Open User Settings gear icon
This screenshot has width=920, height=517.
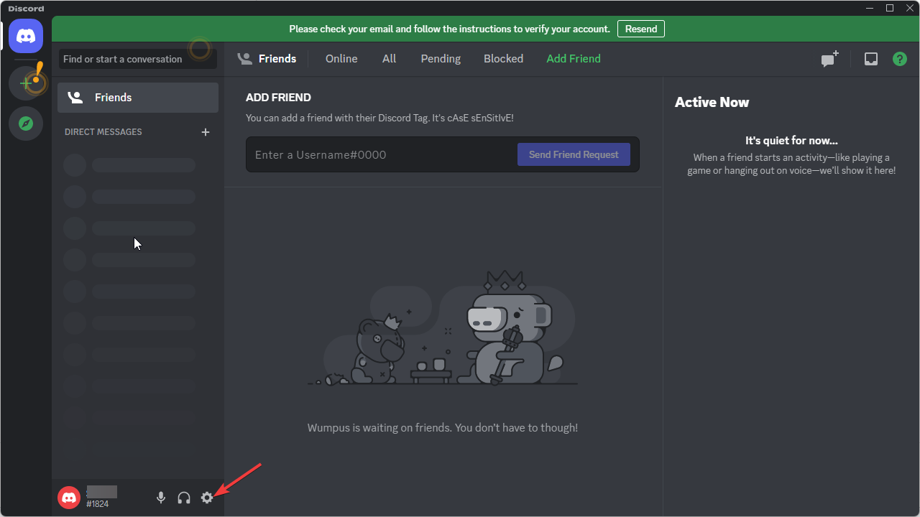[x=207, y=498]
